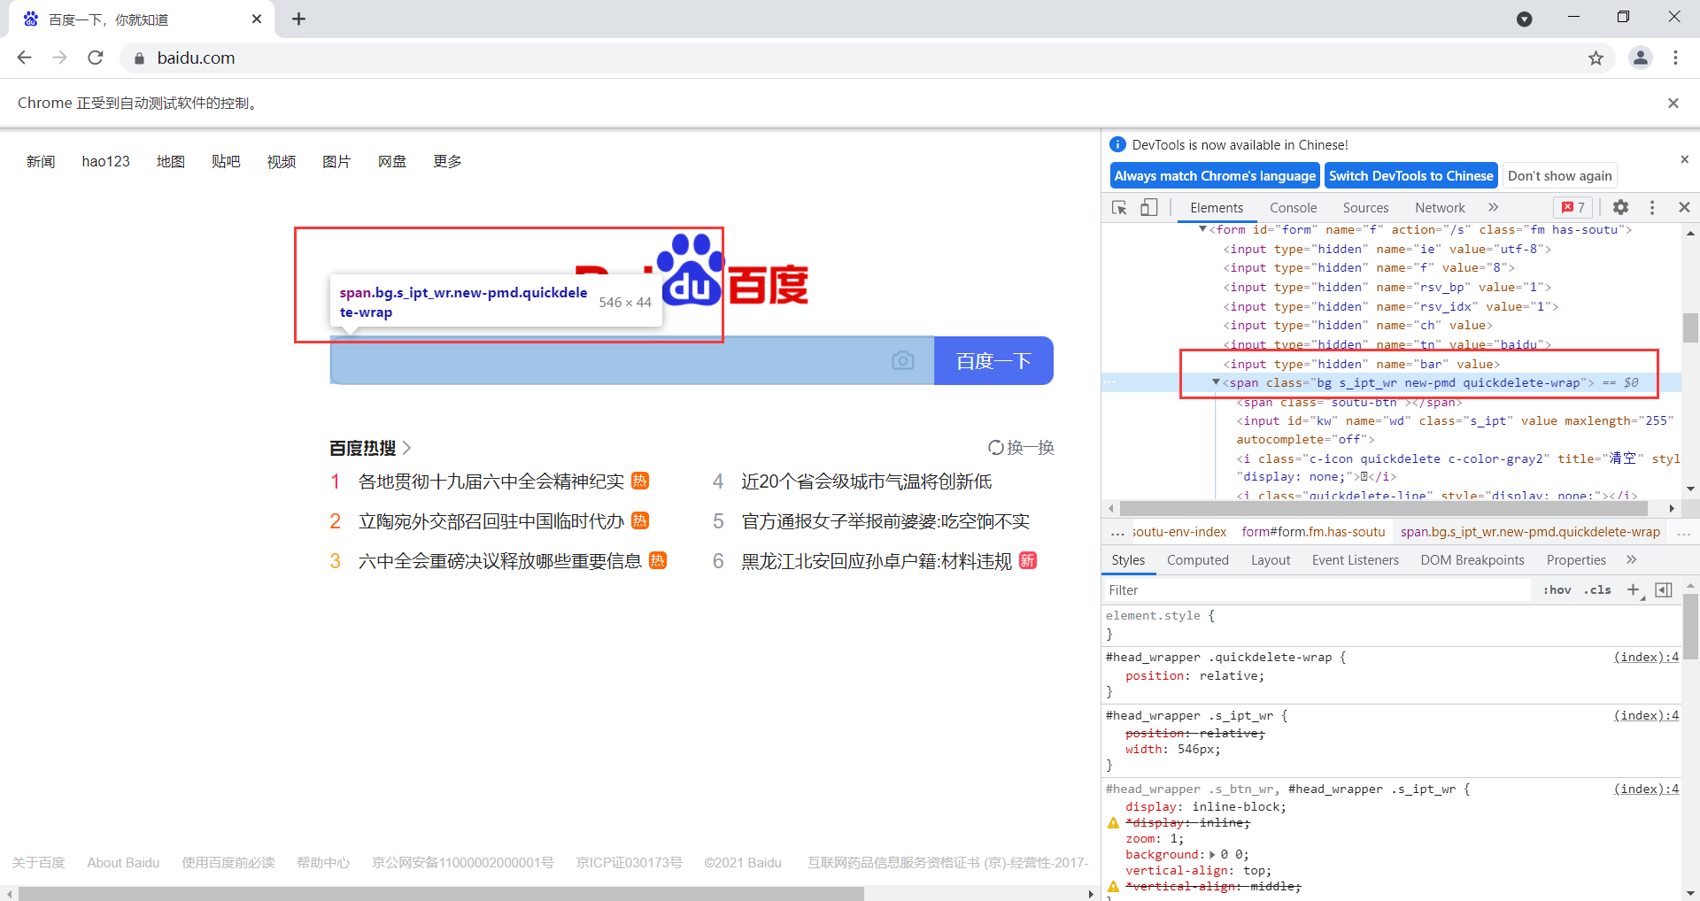
Task: Open hot search item 各地贯彻十九届六中全会精神纪实
Action: click(x=491, y=481)
